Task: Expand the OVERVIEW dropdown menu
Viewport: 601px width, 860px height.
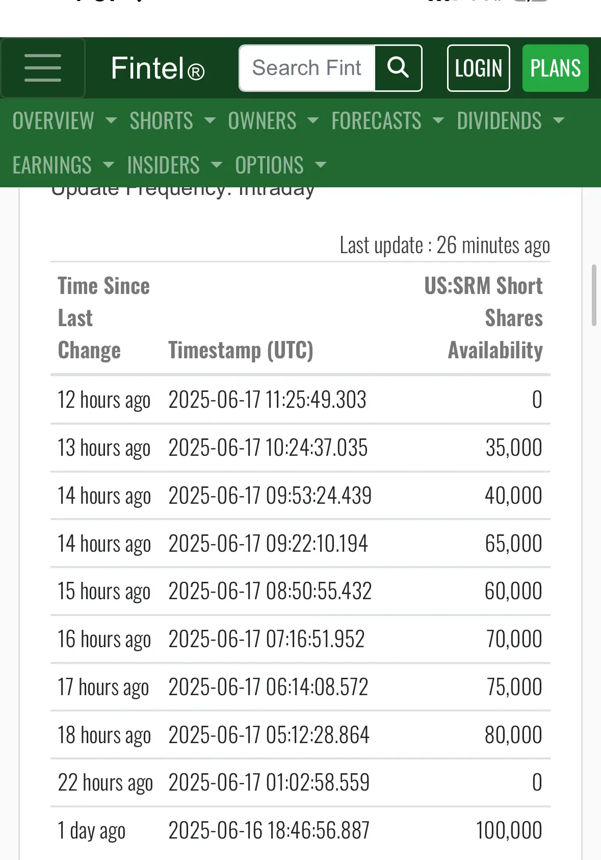Action: pyautogui.click(x=64, y=121)
